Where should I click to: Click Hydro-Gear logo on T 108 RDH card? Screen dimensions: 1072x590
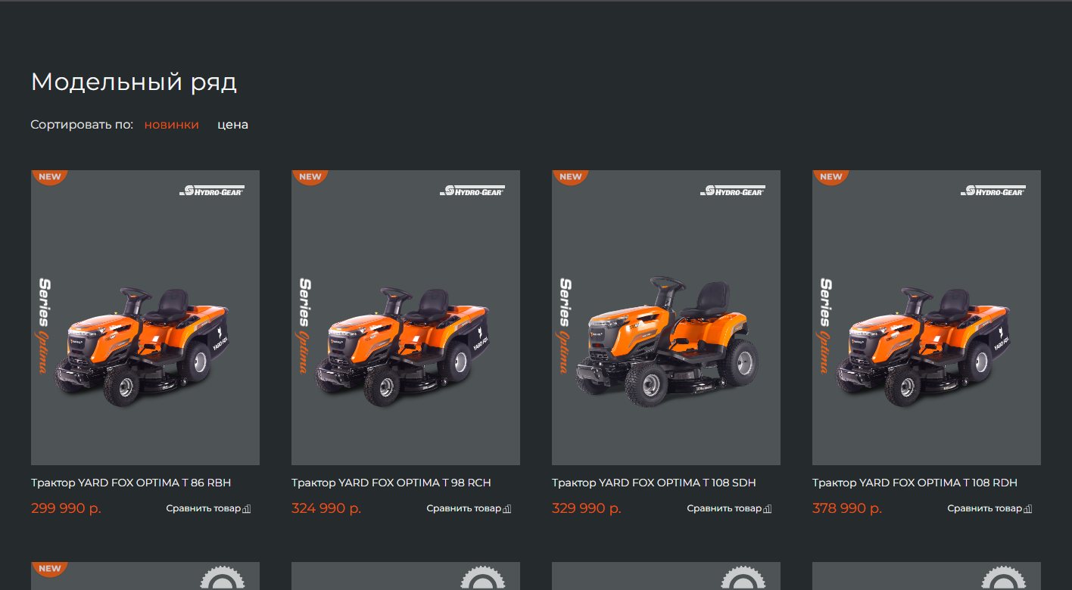[x=993, y=191]
